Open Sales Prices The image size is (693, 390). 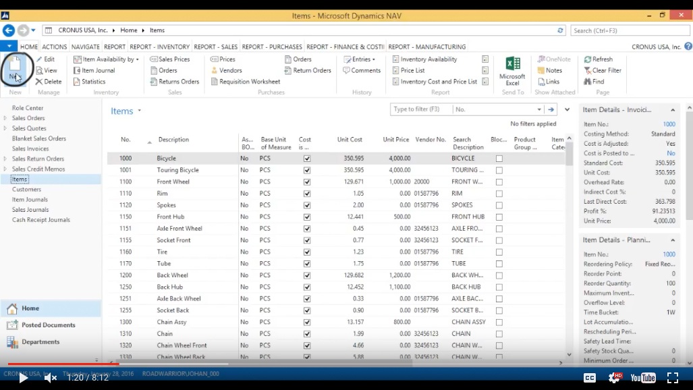click(x=170, y=59)
